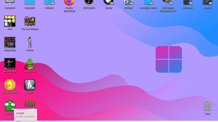Click the LibreOffice Writer label text
Image resolution: width=218 pixels, height=122 pixels.
[149, 8]
